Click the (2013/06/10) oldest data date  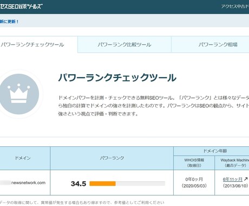click(x=235, y=186)
